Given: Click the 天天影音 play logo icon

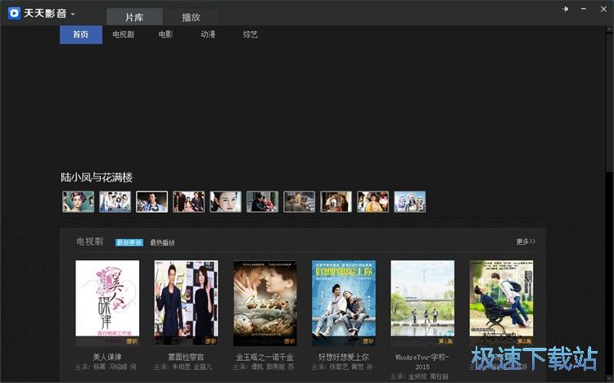Looking at the screenshot, I should pos(14,13).
